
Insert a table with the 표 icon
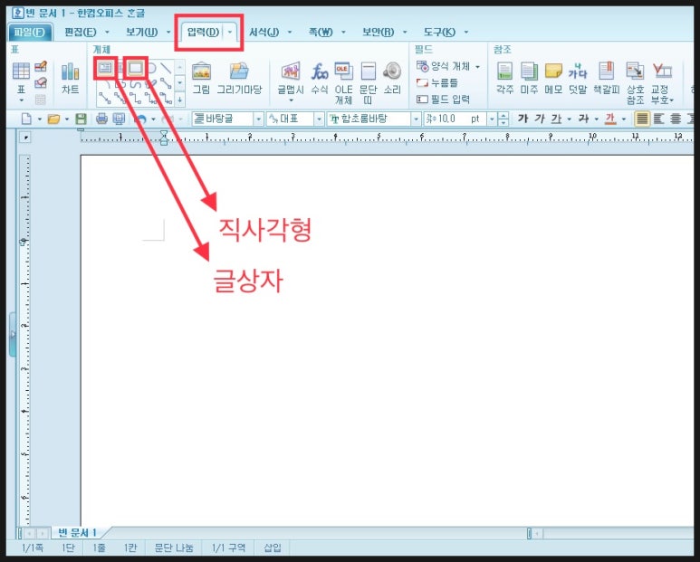[21, 71]
